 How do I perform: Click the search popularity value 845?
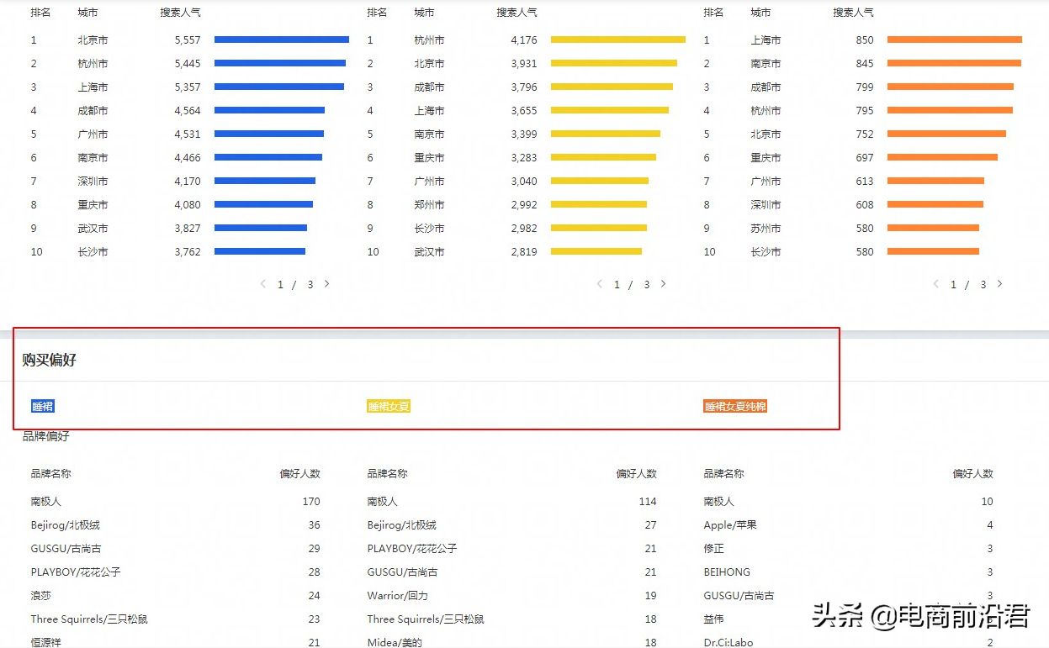coord(865,64)
